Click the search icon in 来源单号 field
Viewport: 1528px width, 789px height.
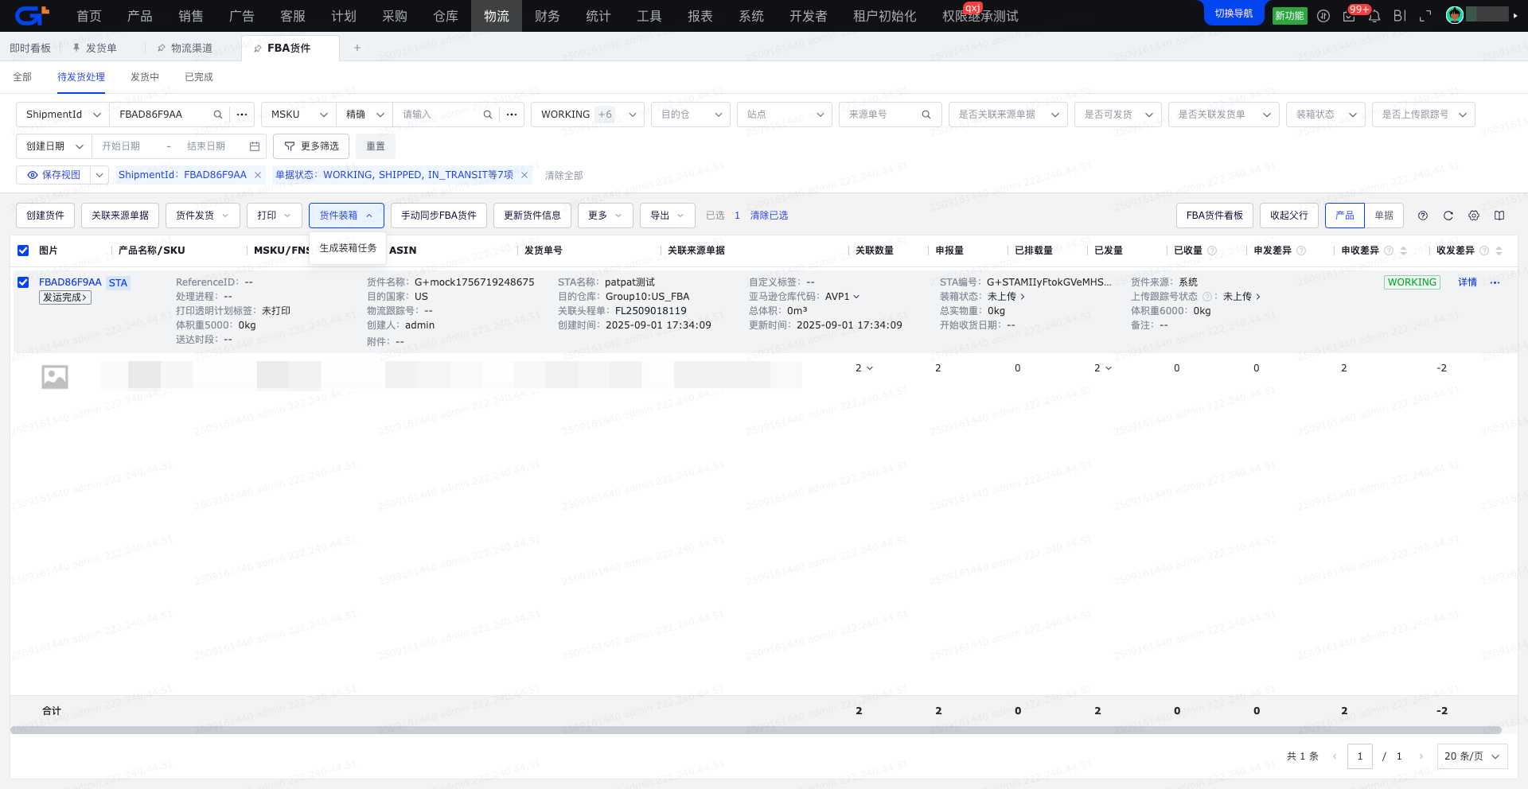point(926,115)
